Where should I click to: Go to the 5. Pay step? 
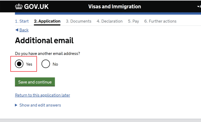click(x=133, y=21)
